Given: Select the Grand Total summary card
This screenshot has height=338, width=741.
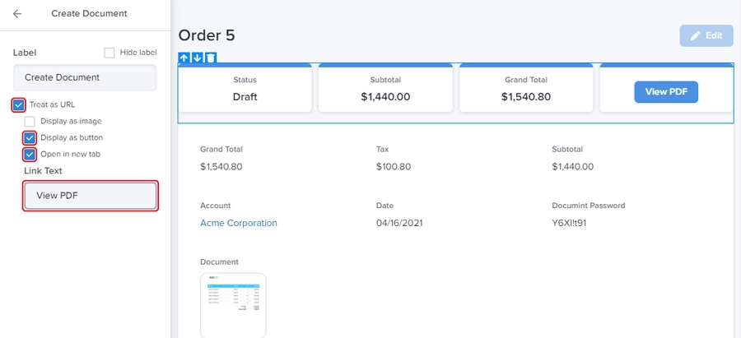Looking at the screenshot, I should [x=527, y=89].
